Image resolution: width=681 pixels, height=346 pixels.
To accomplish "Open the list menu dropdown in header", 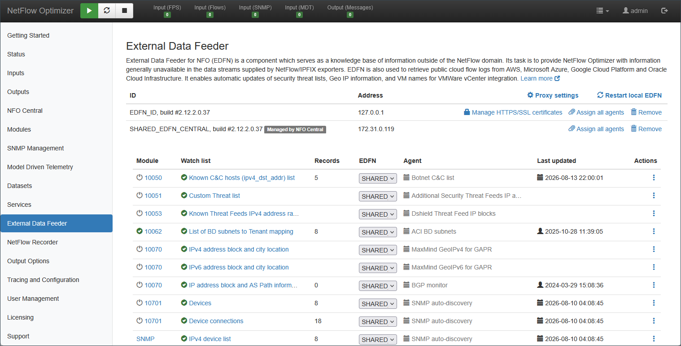I will pos(602,11).
